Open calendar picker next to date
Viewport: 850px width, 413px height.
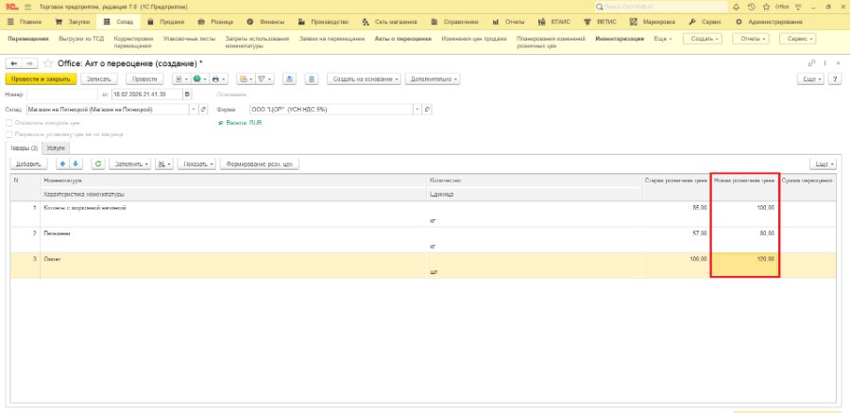pyautogui.click(x=187, y=94)
